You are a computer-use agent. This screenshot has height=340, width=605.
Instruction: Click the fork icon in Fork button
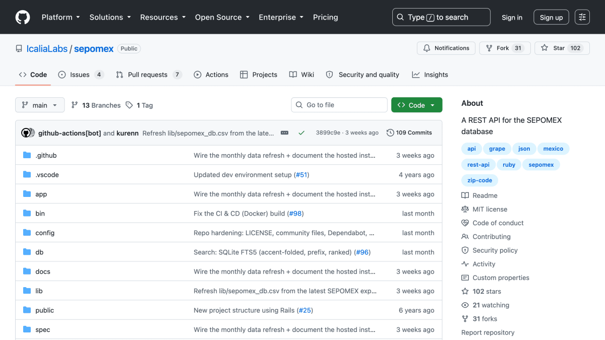[489, 48]
